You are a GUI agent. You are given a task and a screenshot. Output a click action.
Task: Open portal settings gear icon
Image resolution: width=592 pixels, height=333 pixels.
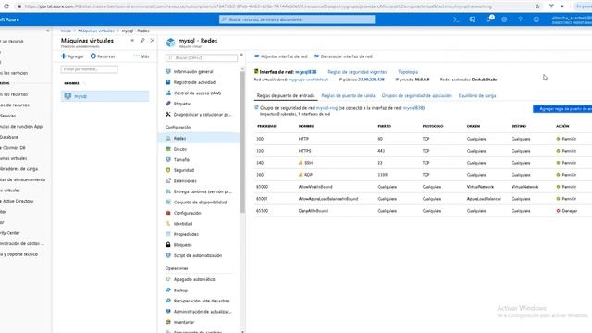point(504,19)
